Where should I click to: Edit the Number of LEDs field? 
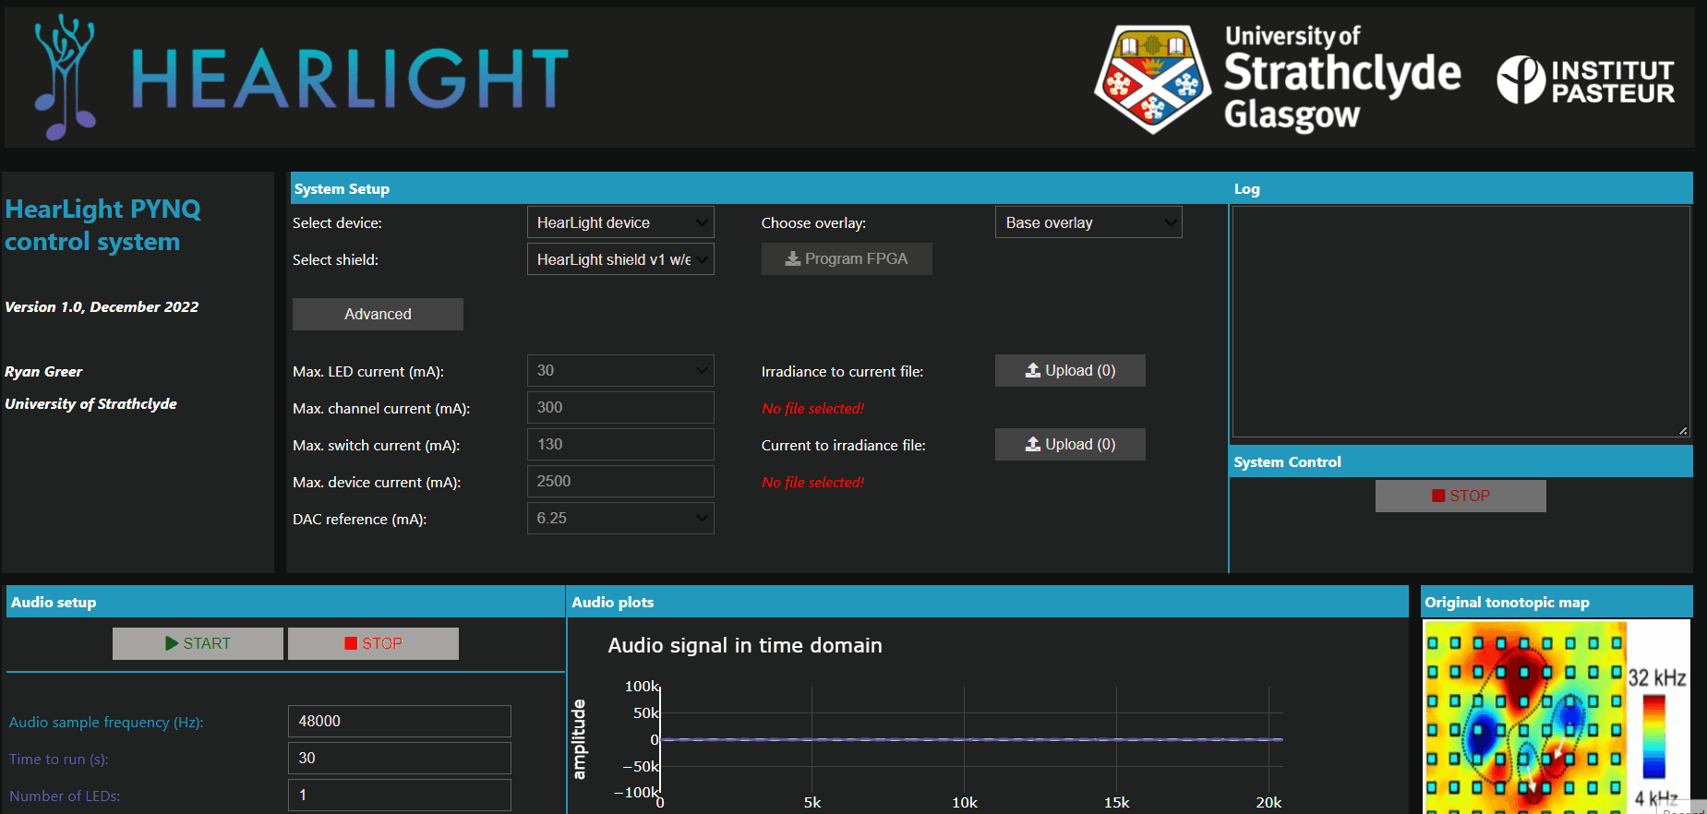pyautogui.click(x=400, y=795)
